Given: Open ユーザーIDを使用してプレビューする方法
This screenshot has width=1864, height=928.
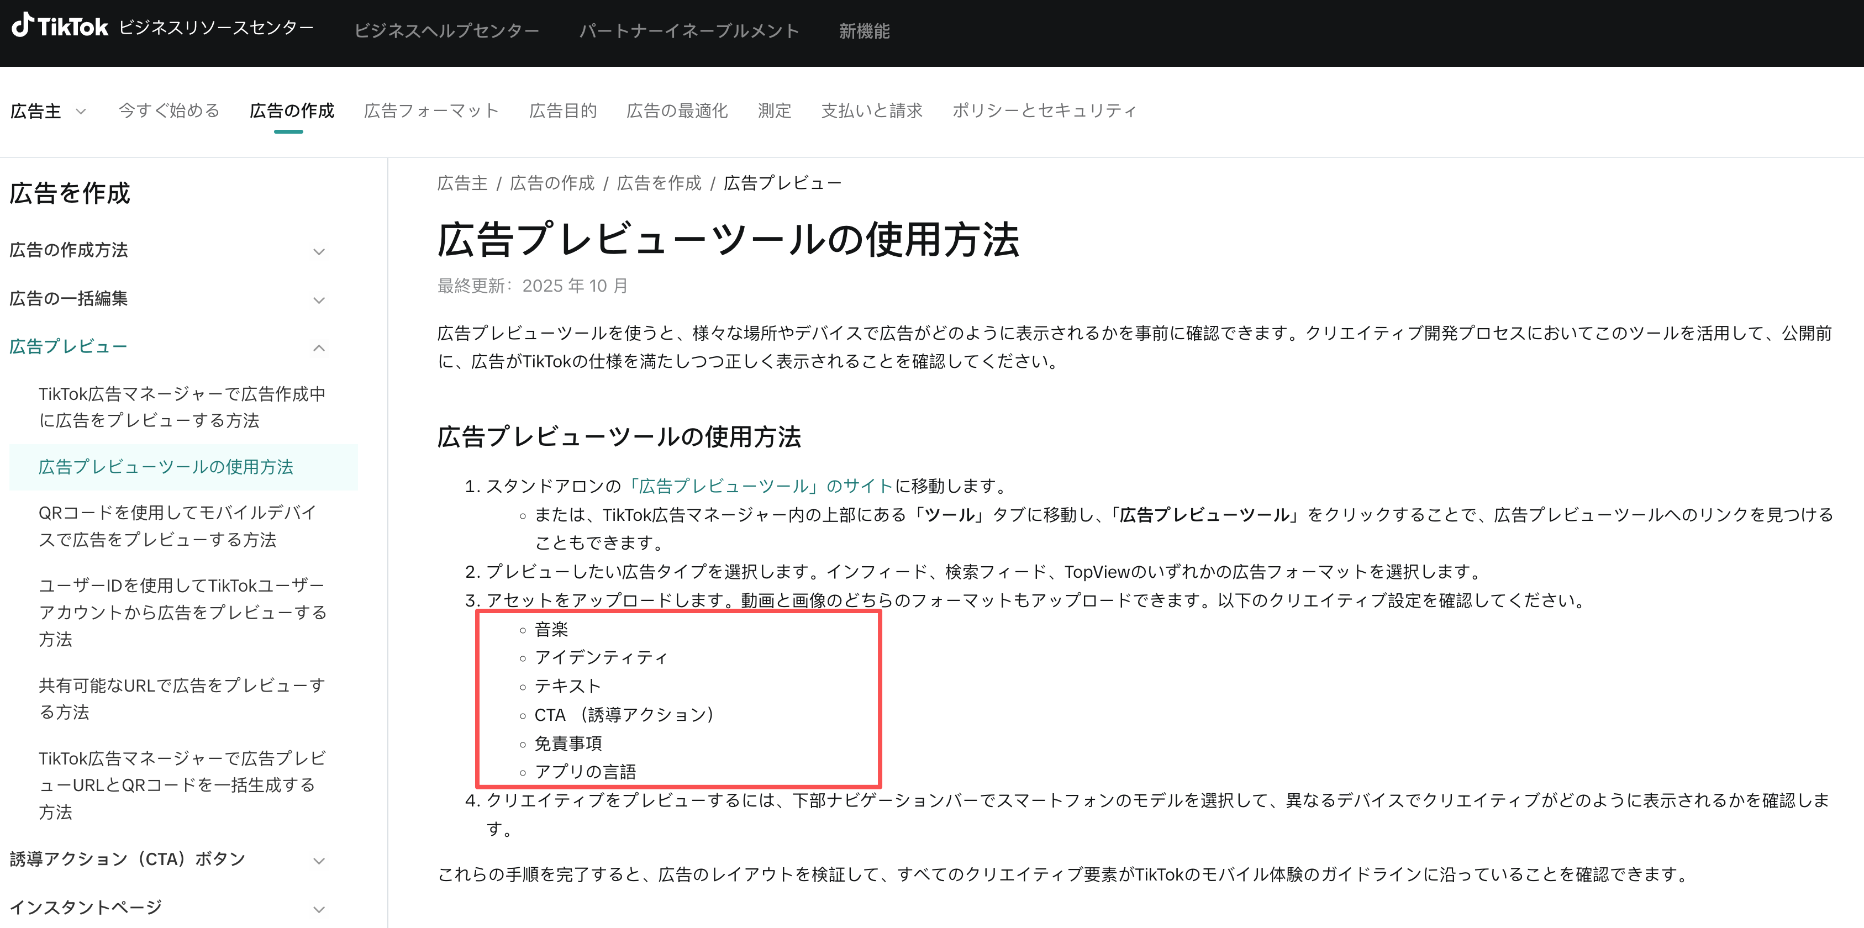Looking at the screenshot, I should [x=182, y=612].
